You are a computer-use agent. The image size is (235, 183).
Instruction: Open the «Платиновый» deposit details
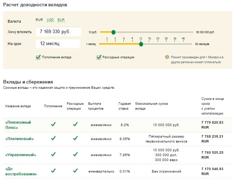[x=20, y=139]
